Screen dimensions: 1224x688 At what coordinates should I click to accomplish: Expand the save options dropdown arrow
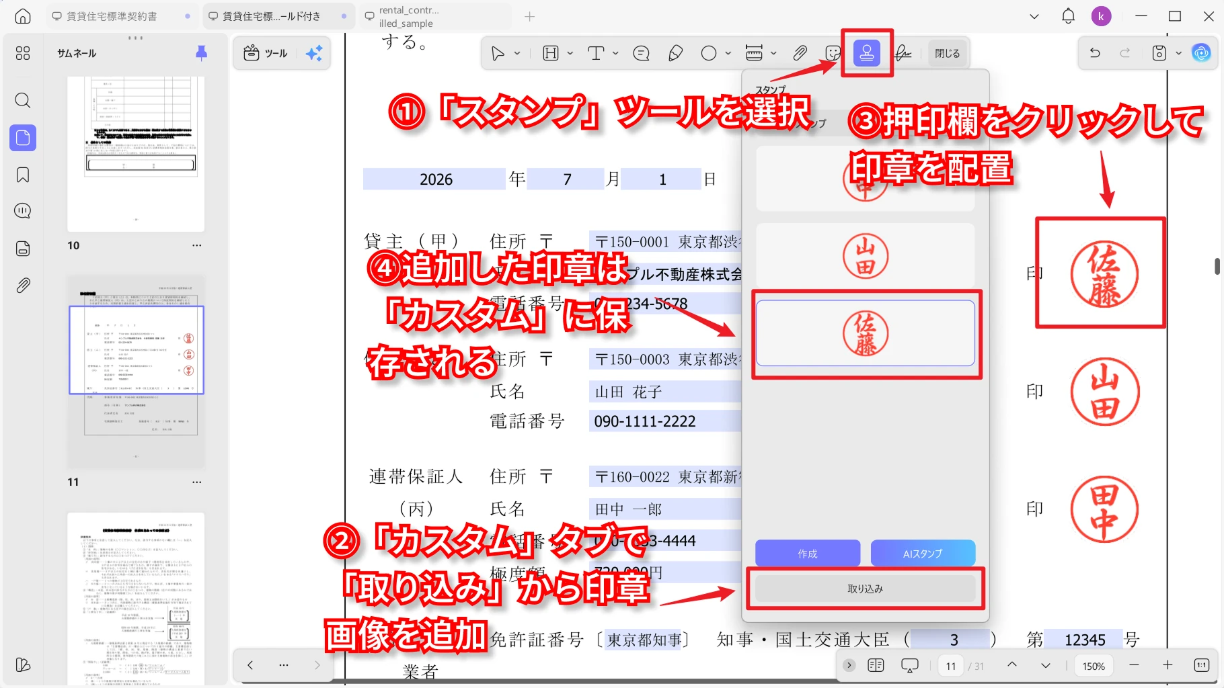pos(1178,53)
